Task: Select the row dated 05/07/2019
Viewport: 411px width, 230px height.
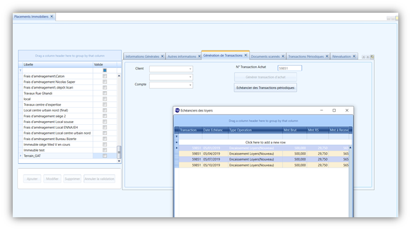Action: pos(264,159)
